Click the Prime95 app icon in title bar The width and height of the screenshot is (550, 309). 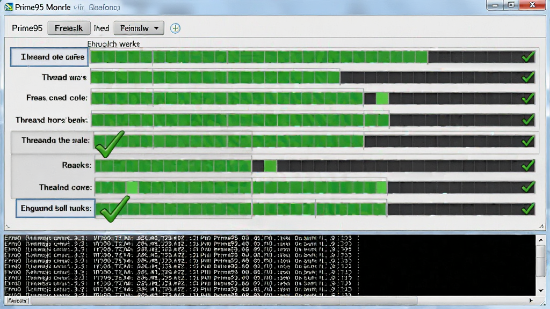9,7
